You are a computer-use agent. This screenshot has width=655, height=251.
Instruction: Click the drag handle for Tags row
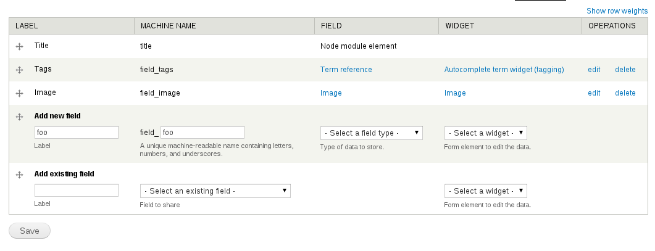pos(19,70)
